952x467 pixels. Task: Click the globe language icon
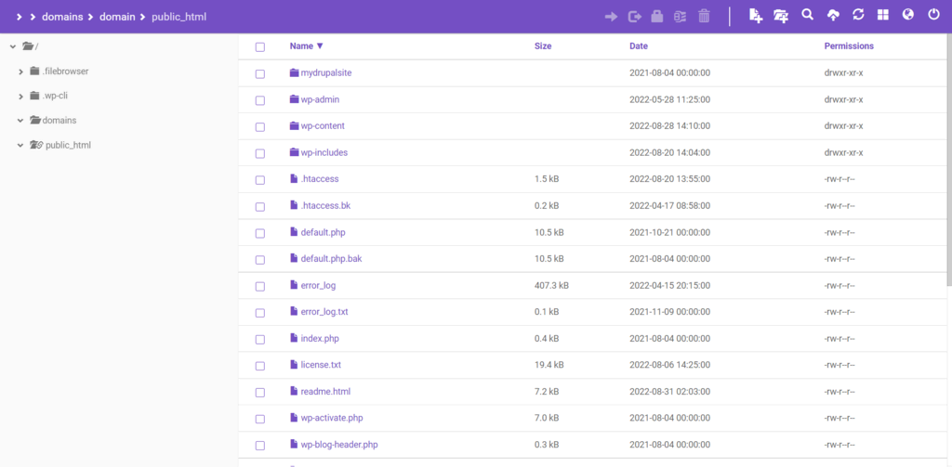(x=908, y=16)
